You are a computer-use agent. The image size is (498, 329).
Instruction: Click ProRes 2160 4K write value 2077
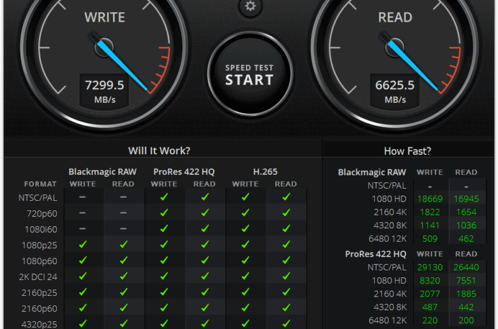[430, 294]
